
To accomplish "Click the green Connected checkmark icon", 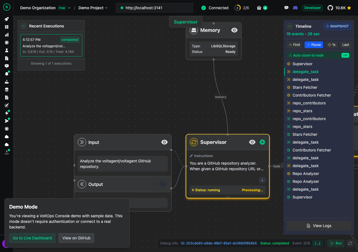I will [x=204, y=8].
